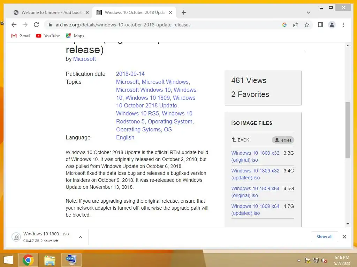Click page scrollbar up arrow
Screen dimensions: 357x267
348,46
